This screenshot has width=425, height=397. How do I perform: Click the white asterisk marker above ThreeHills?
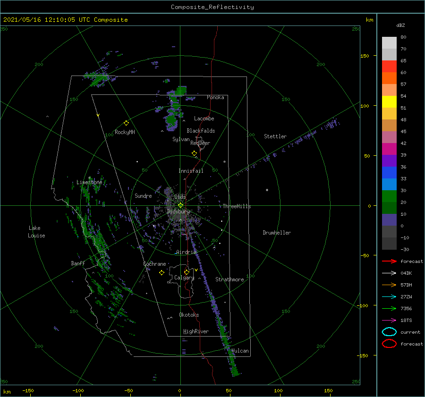point(224,162)
